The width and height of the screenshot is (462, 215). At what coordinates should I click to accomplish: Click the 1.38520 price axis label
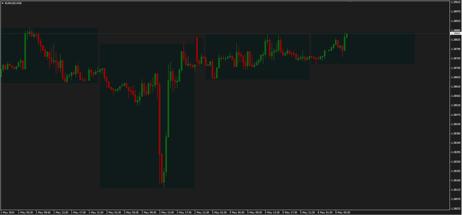(455, 105)
